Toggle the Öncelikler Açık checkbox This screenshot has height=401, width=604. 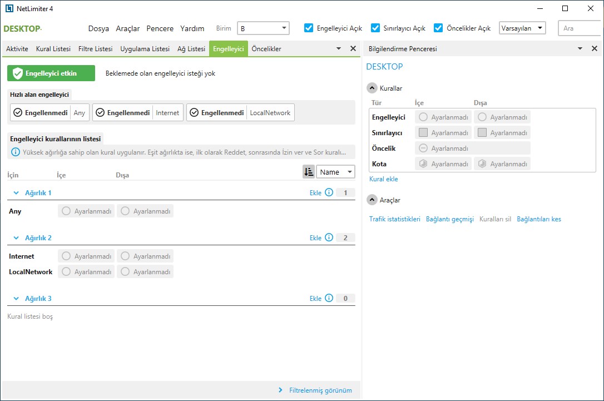[x=438, y=28]
